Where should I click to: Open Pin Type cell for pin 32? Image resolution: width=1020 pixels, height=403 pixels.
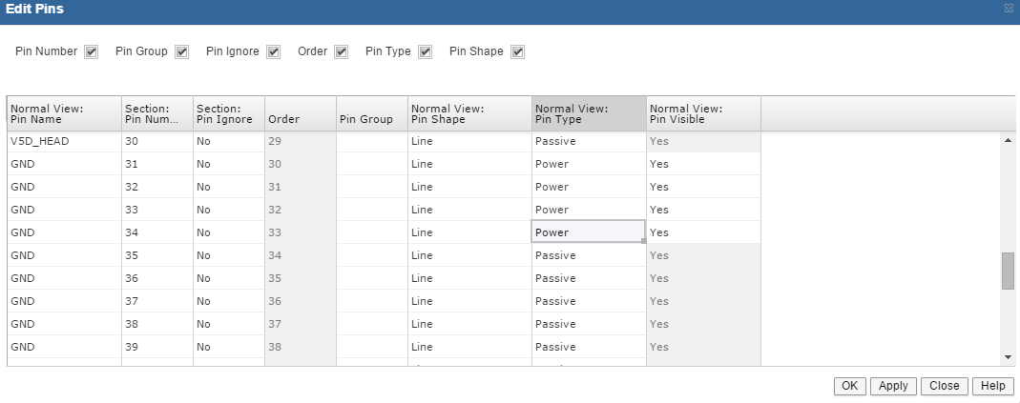[x=589, y=187]
